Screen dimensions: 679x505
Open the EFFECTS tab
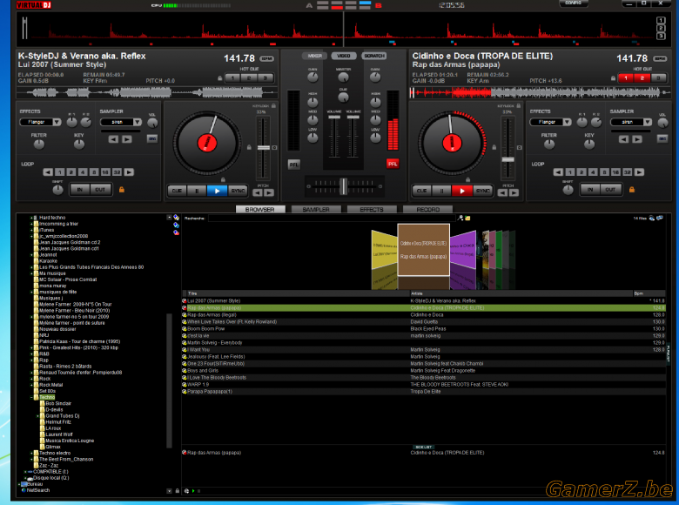pyautogui.click(x=372, y=209)
